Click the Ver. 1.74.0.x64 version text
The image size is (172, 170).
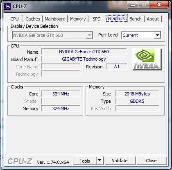(53, 162)
